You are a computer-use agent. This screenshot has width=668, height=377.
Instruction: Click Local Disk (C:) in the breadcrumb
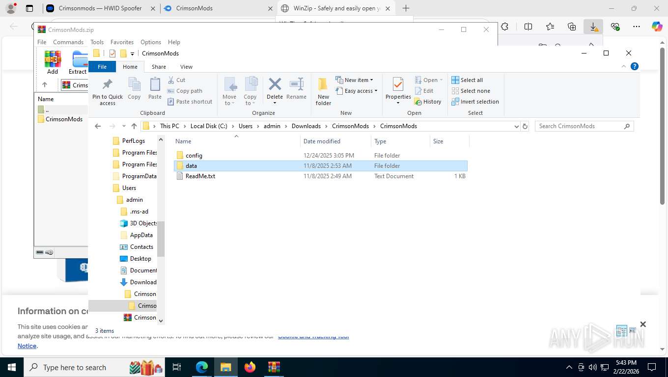click(x=209, y=126)
